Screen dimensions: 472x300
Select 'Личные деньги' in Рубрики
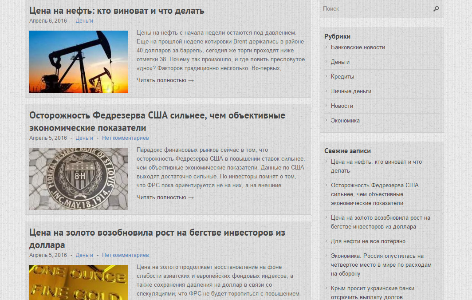coord(351,91)
